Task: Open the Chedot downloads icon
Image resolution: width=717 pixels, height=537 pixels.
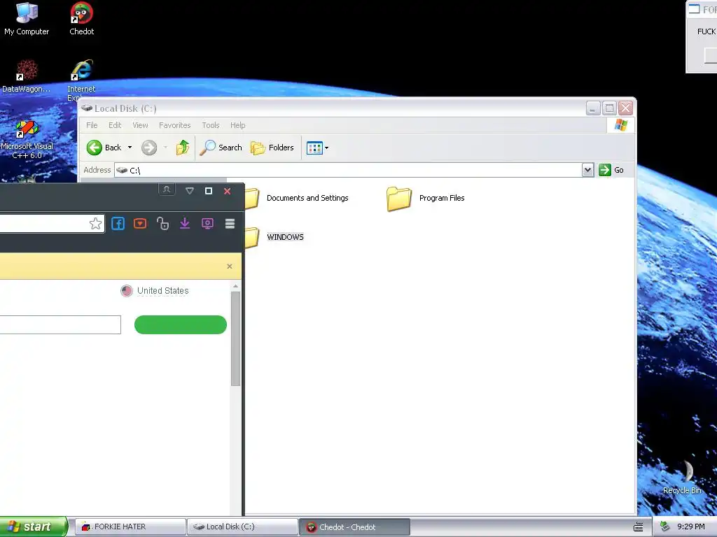Action: coord(185,223)
